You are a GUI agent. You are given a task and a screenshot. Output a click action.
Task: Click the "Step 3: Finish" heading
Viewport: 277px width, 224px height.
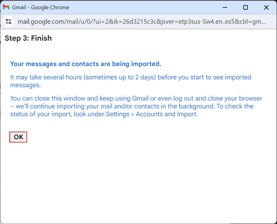(28, 38)
